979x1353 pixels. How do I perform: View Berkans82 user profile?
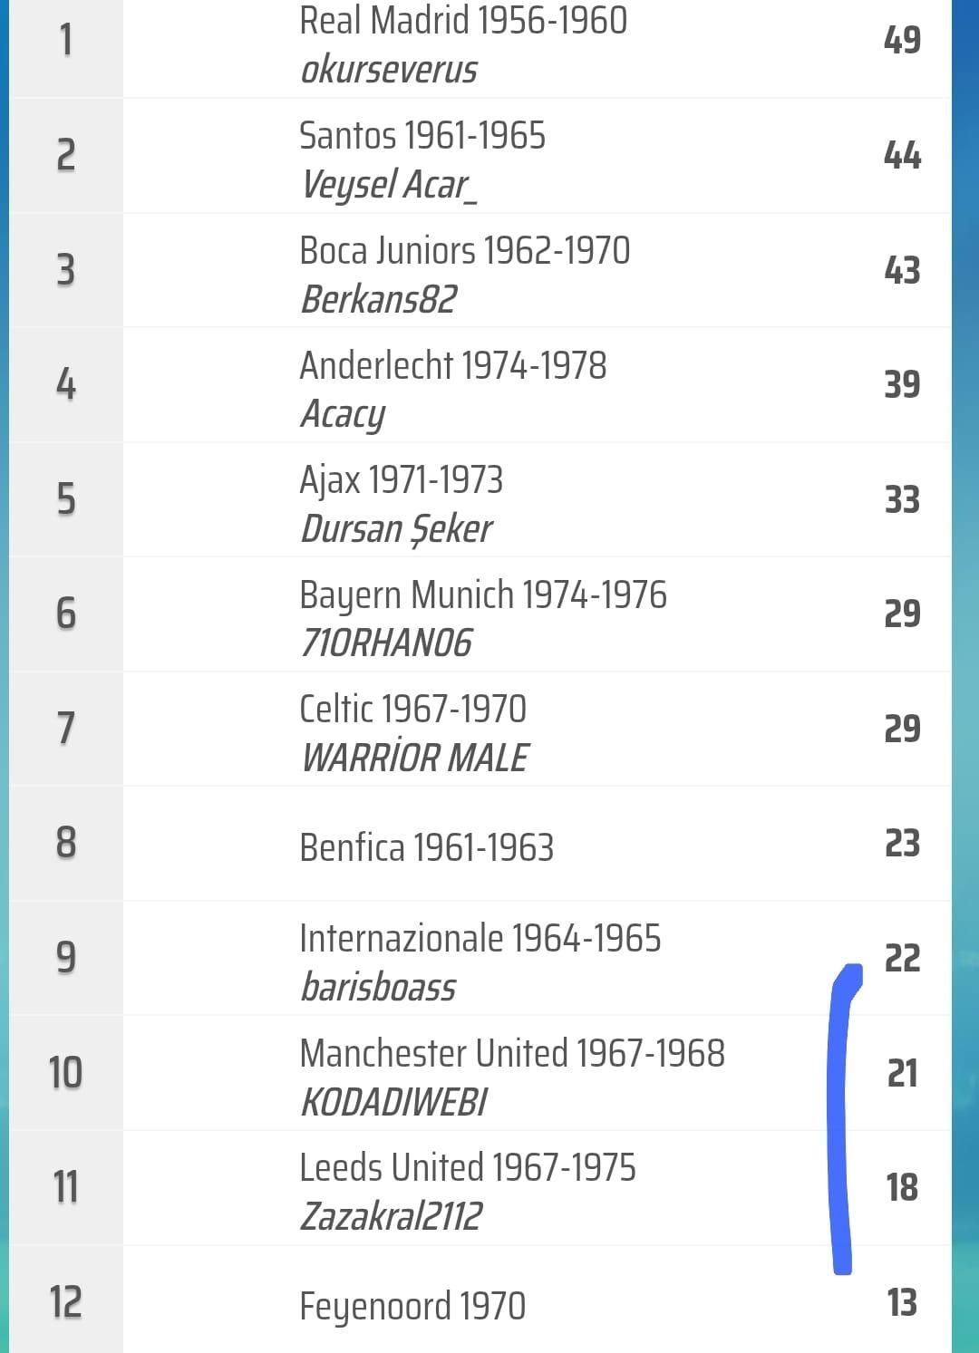click(379, 300)
